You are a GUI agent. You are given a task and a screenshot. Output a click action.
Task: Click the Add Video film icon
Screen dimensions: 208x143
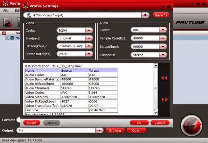click(8, 22)
